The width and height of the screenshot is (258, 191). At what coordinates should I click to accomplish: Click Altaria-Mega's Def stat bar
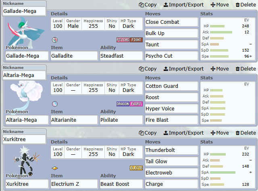[x=218, y=102]
